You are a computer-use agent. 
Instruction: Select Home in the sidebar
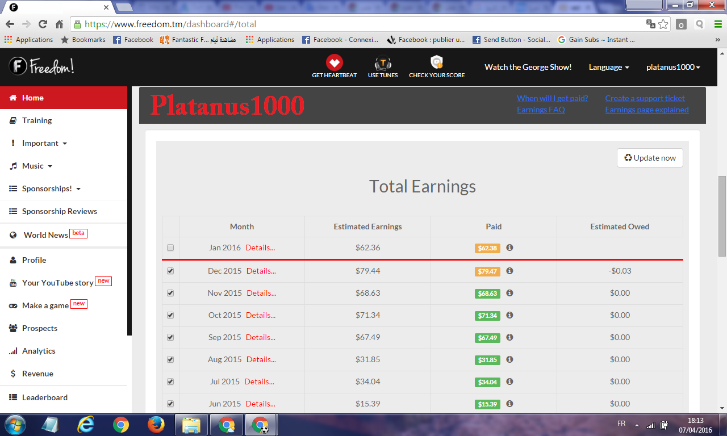(64, 98)
